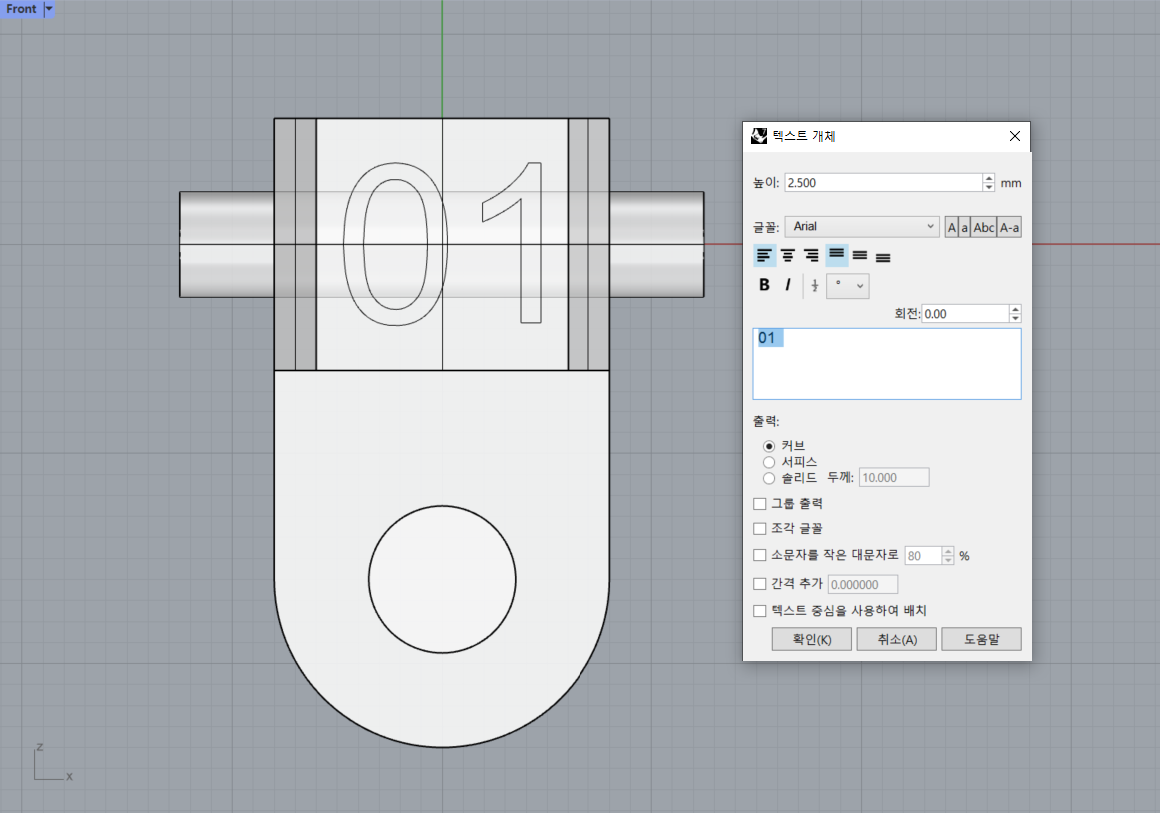Apply title case with Abc button
This screenshot has height=813, width=1160.
(x=984, y=227)
